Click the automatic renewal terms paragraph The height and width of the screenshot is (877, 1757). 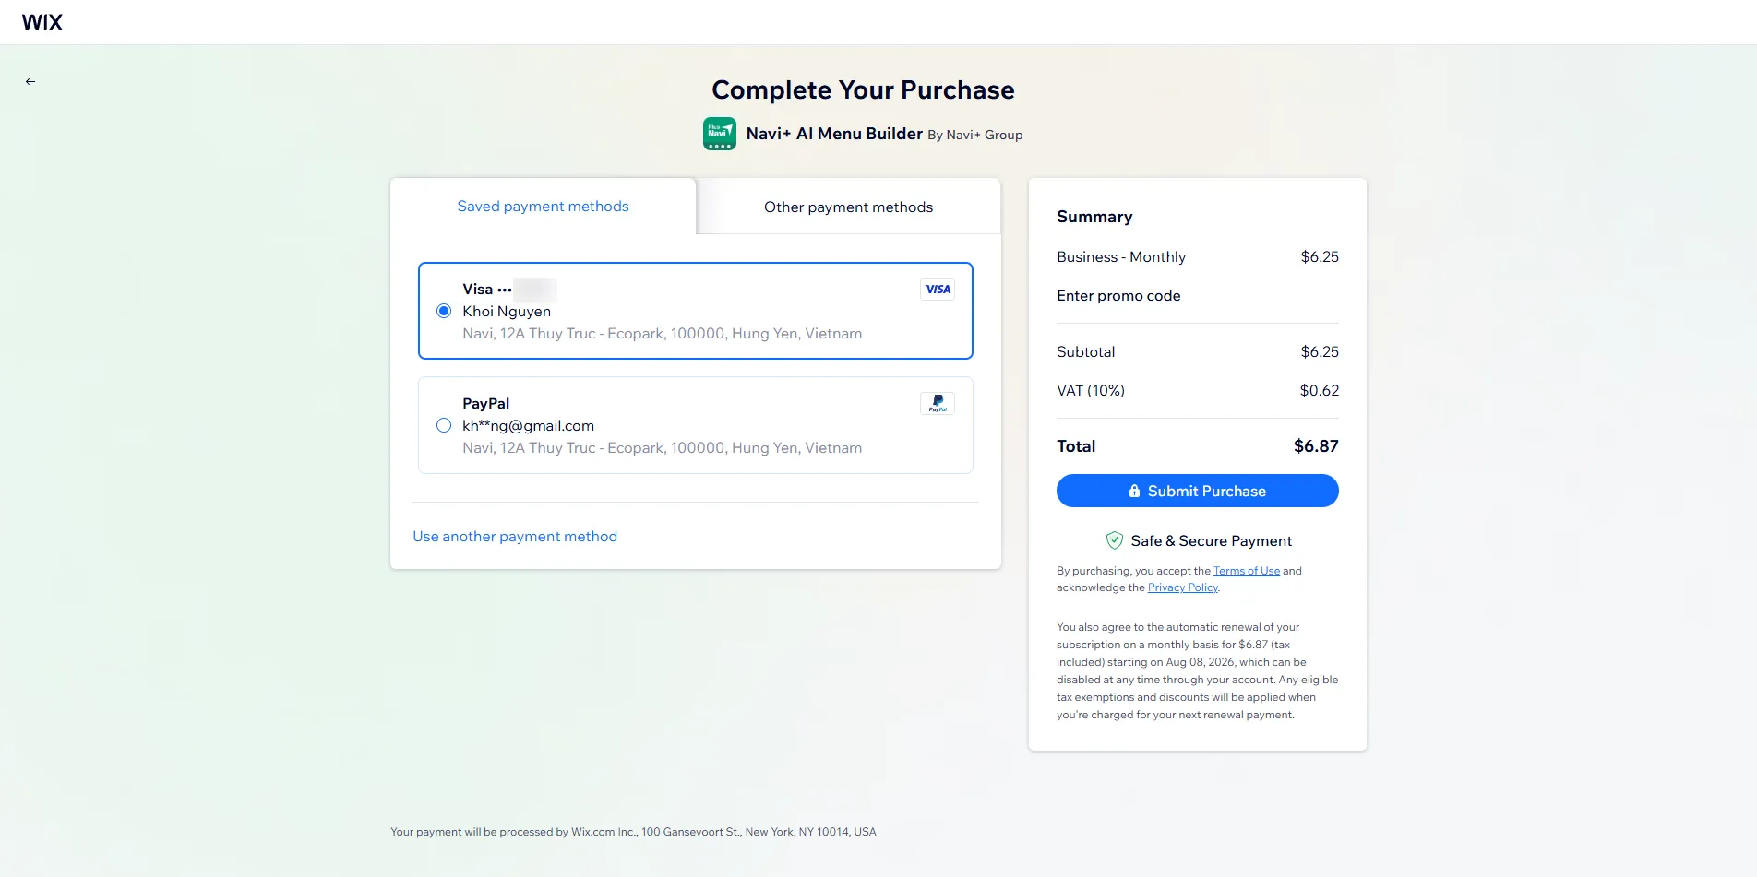click(1197, 671)
